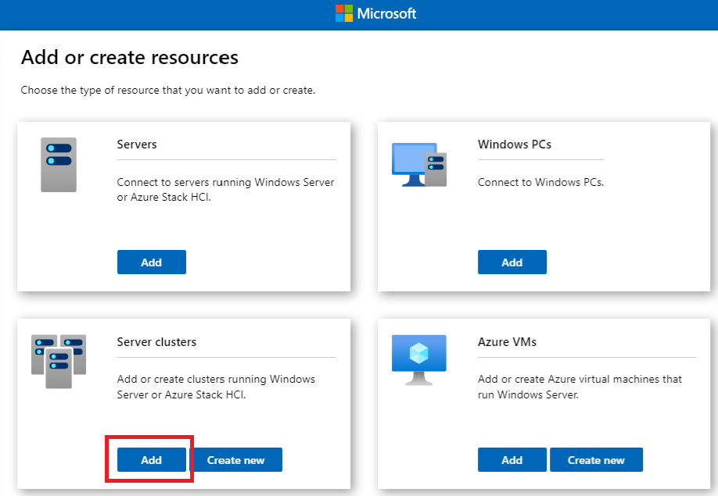Click the Microsoft four-color logo
The height and width of the screenshot is (496, 718).
344,14
